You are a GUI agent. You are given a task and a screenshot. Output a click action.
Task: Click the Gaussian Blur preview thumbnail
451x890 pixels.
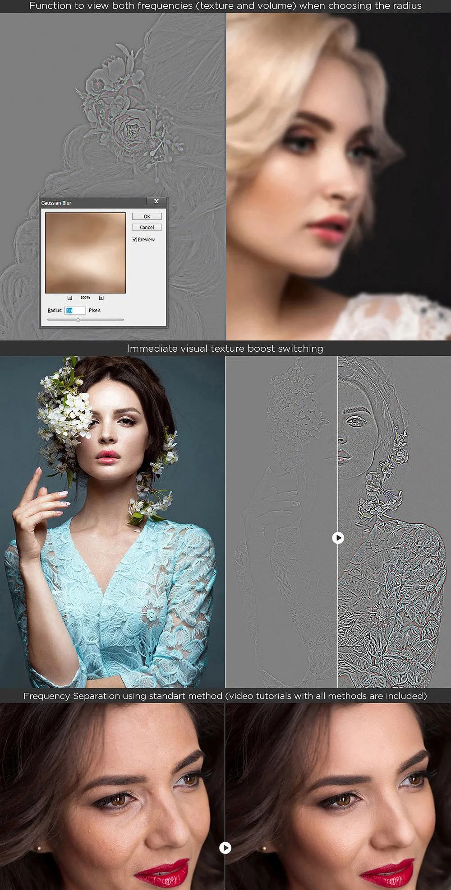[x=85, y=253]
